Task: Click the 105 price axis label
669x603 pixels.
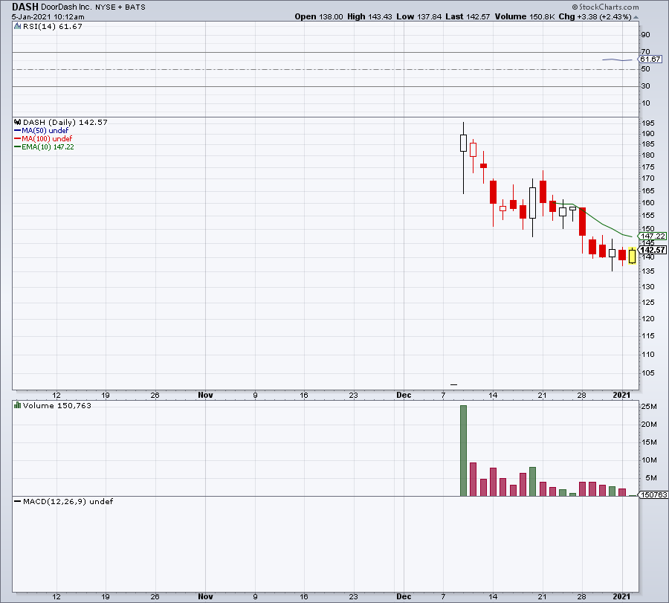Action: pyautogui.click(x=648, y=373)
